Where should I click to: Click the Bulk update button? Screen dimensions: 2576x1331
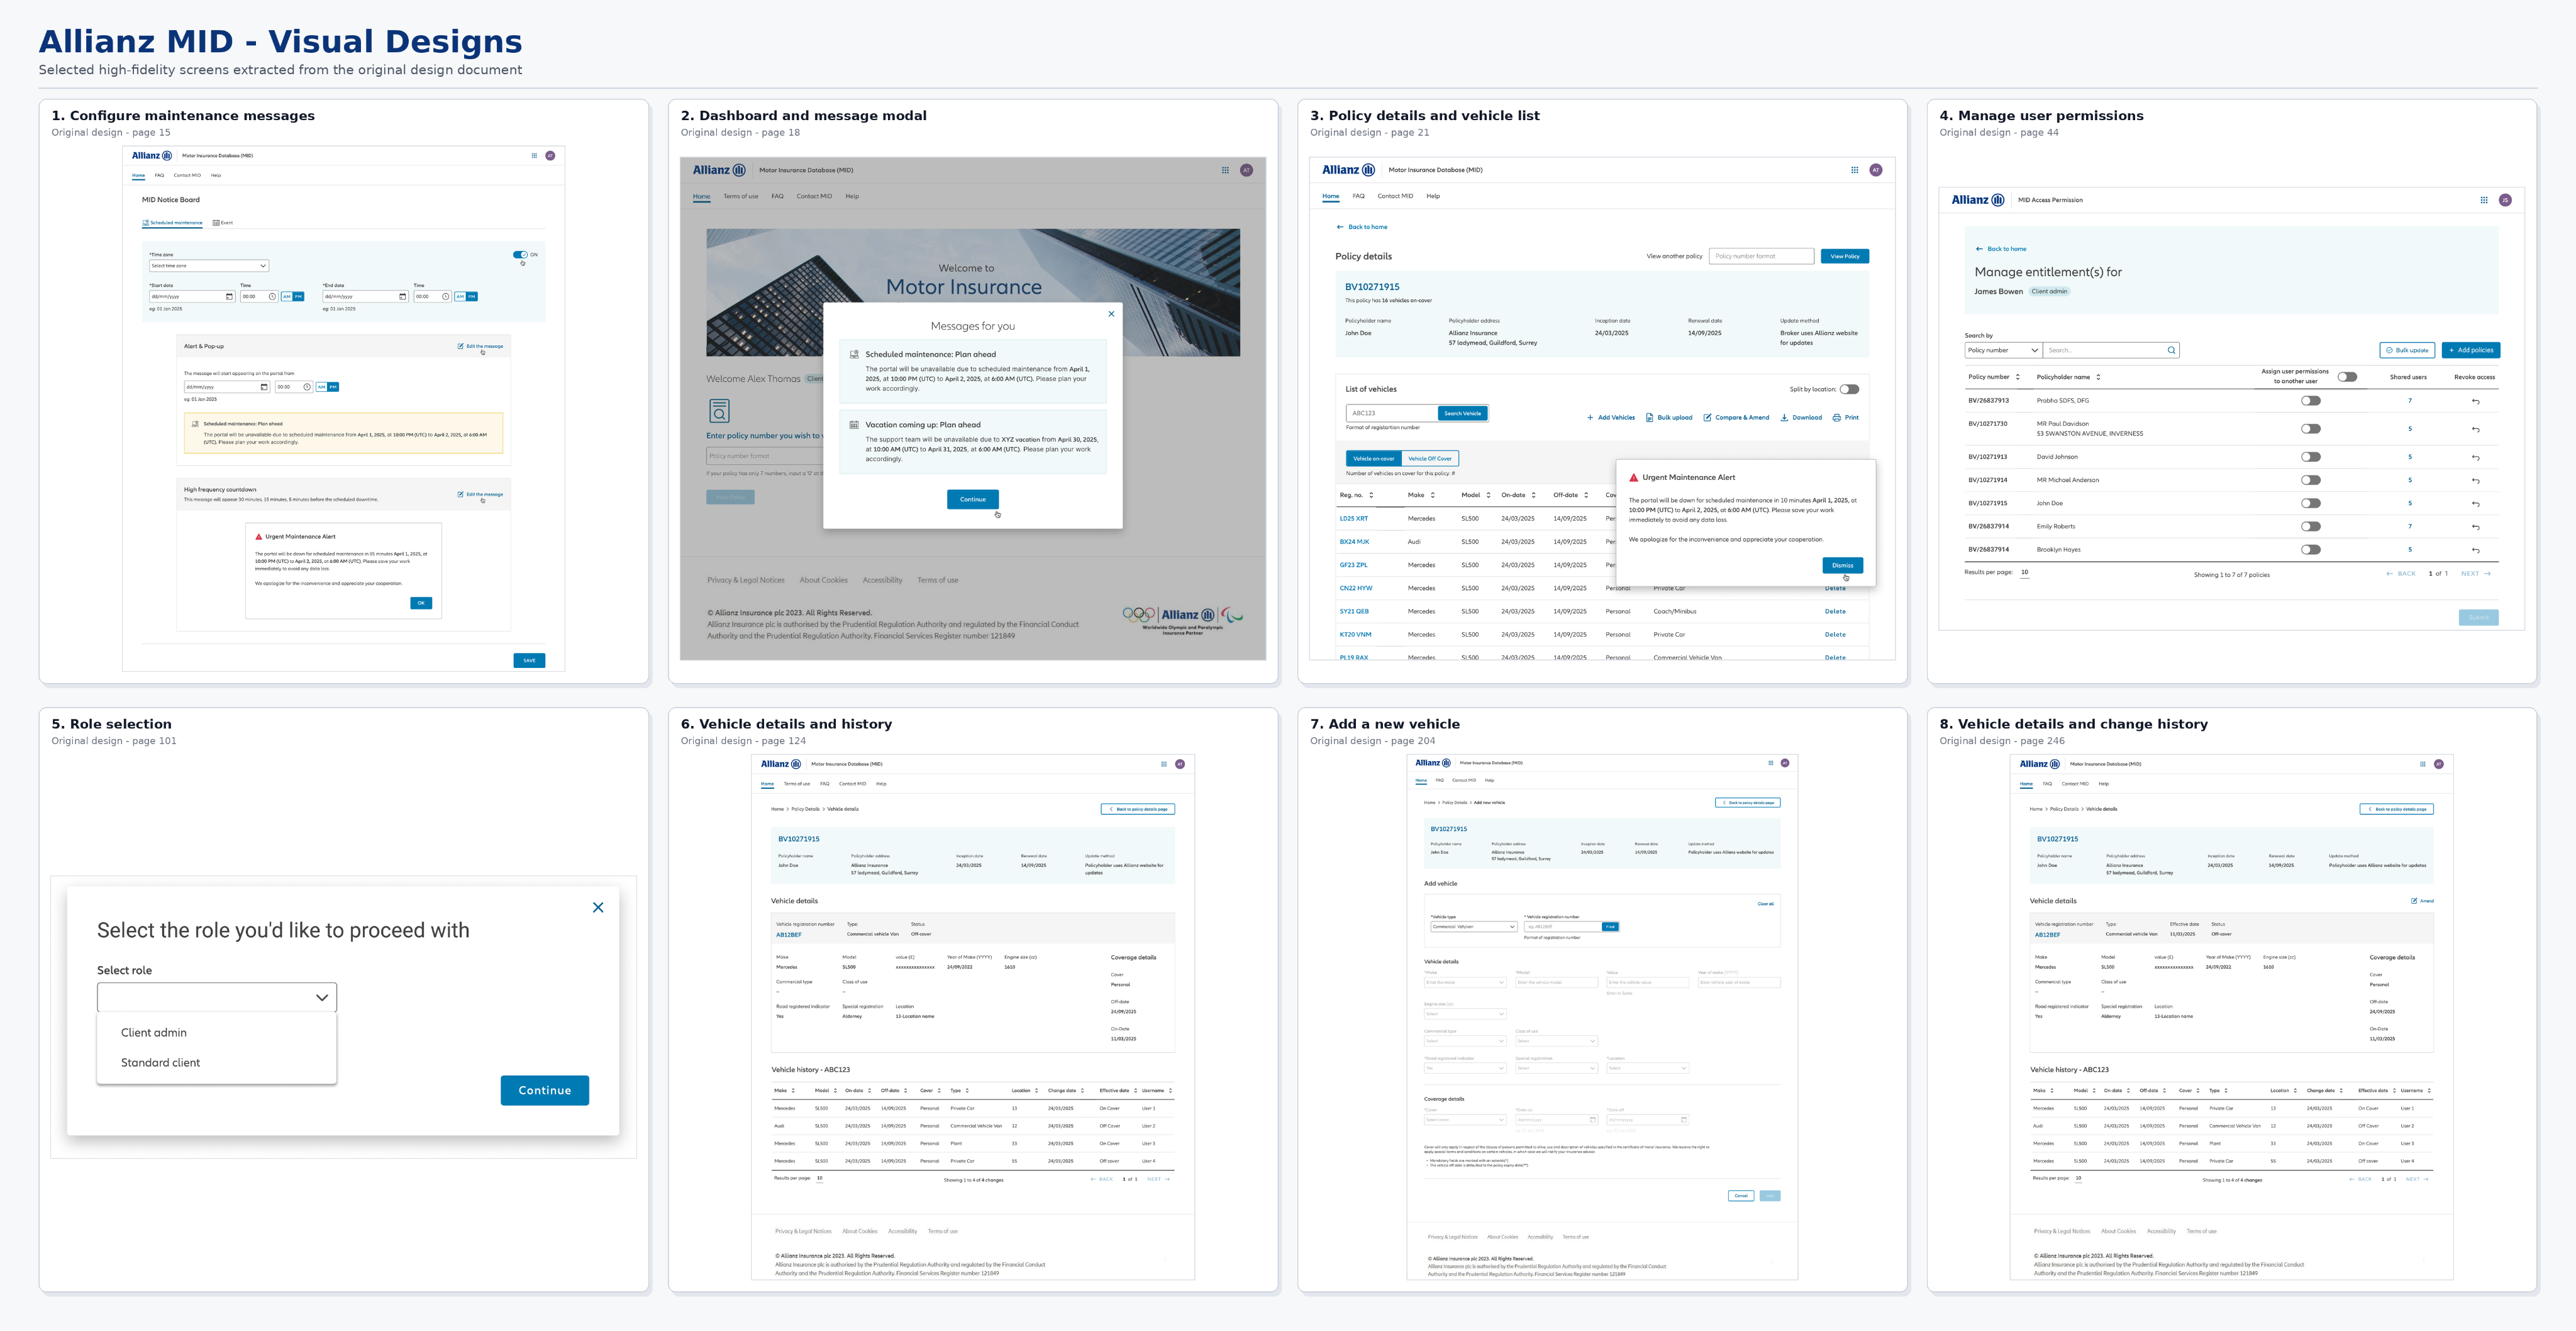click(2407, 351)
